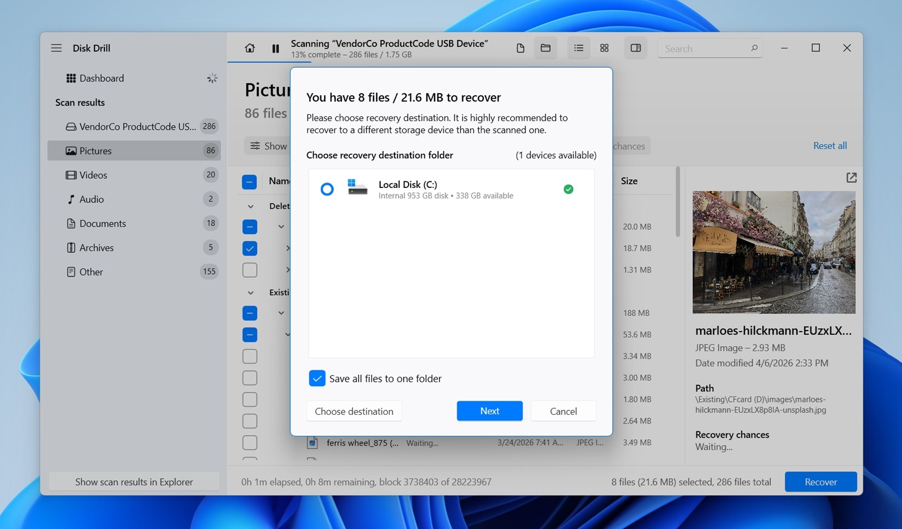The image size is (902, 529).
Task: Open the hamburger menu beside Disk Drill
Action: pyautogui.click(x=56, y=48)
